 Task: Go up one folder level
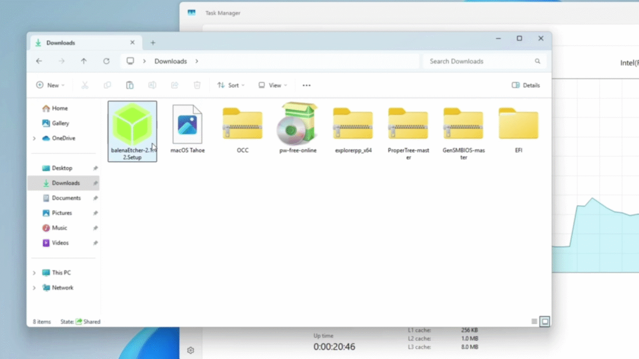[x=84, y=61]
